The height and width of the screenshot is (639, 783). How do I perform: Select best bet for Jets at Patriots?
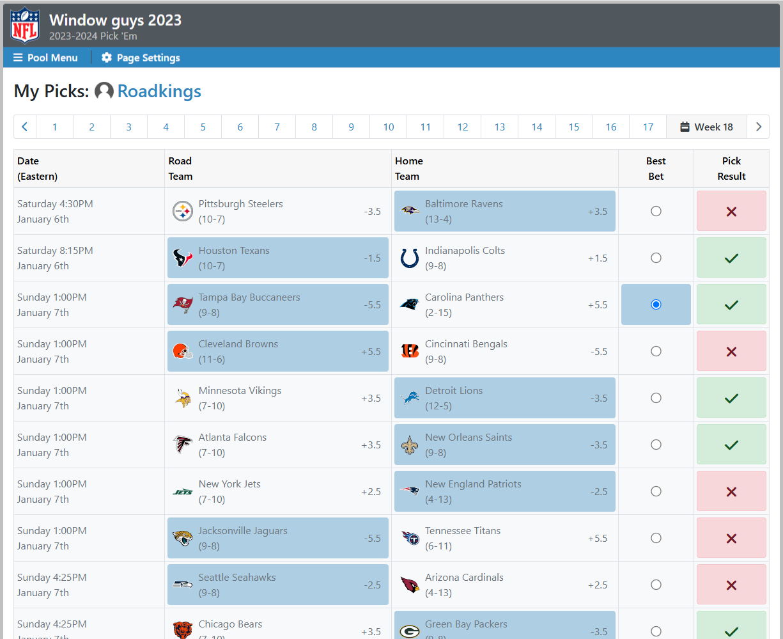(656, 491)
